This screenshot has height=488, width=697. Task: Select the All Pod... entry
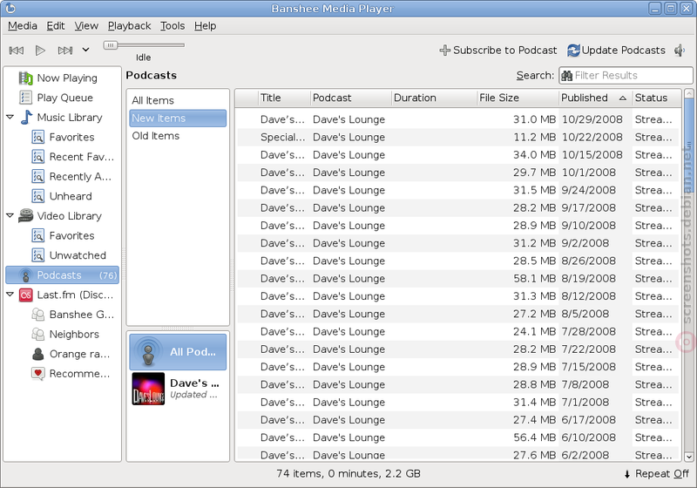(178, 352)
